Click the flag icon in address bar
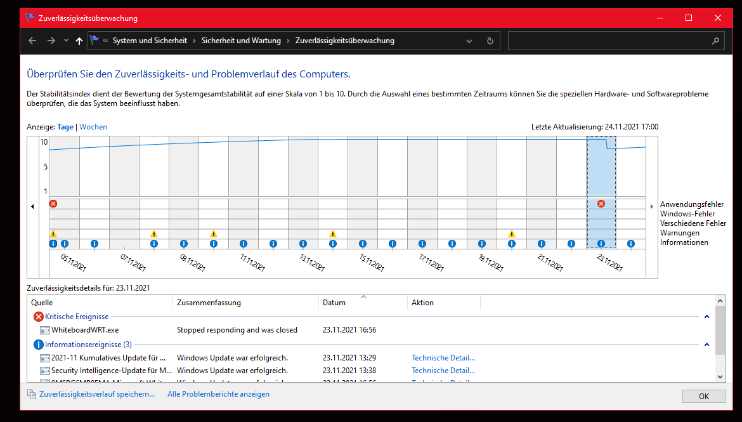The height and width of the screenshot is (422, 742). coord(94,40)
